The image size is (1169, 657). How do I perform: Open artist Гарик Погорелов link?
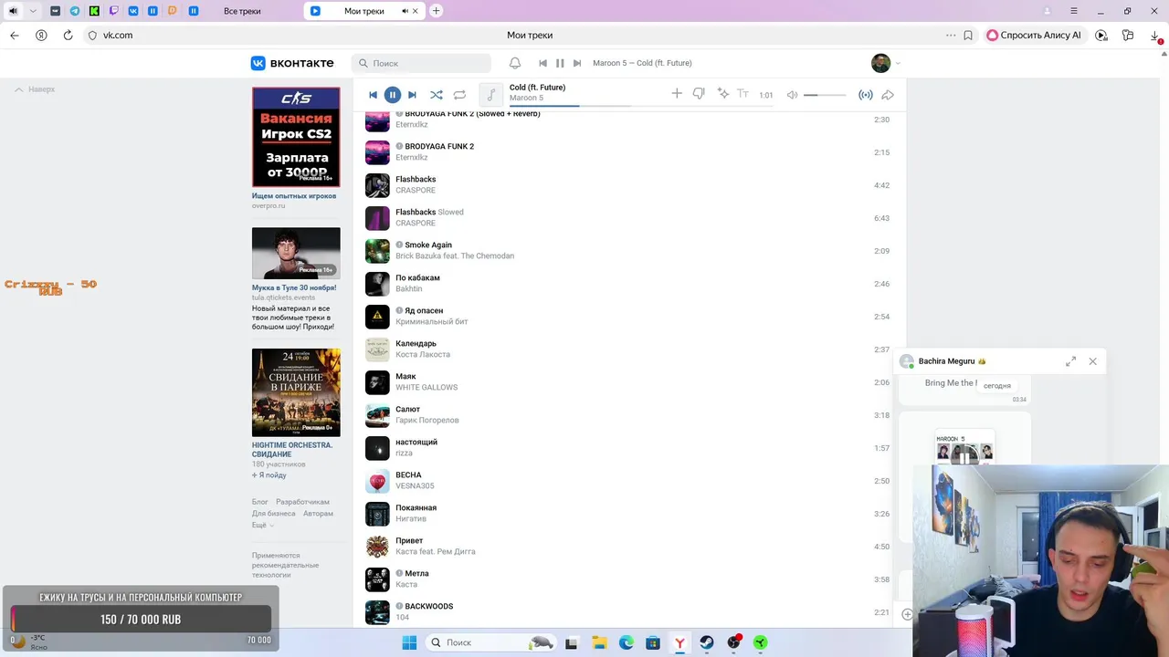tap(427, 420)
